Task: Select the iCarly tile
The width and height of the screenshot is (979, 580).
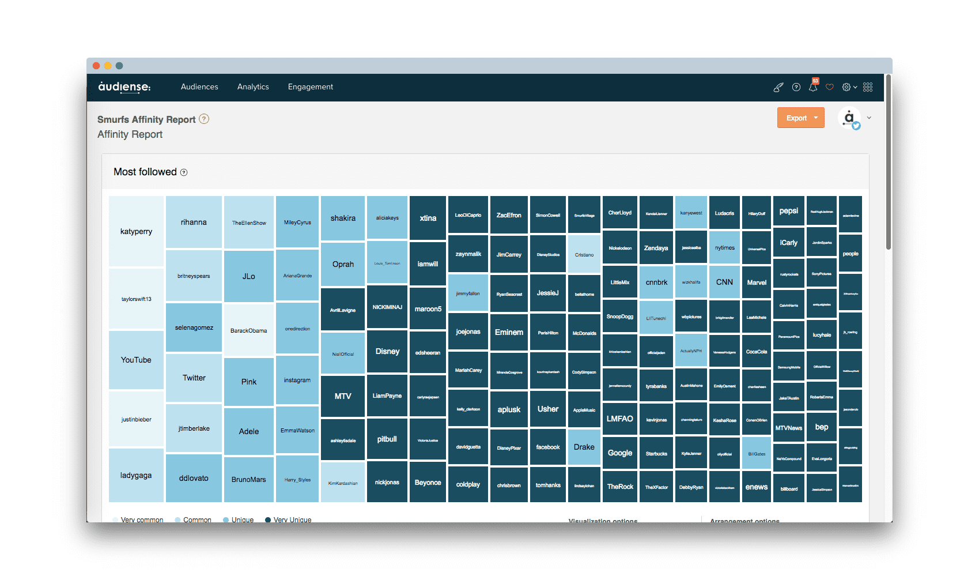Action: [789, 243]
